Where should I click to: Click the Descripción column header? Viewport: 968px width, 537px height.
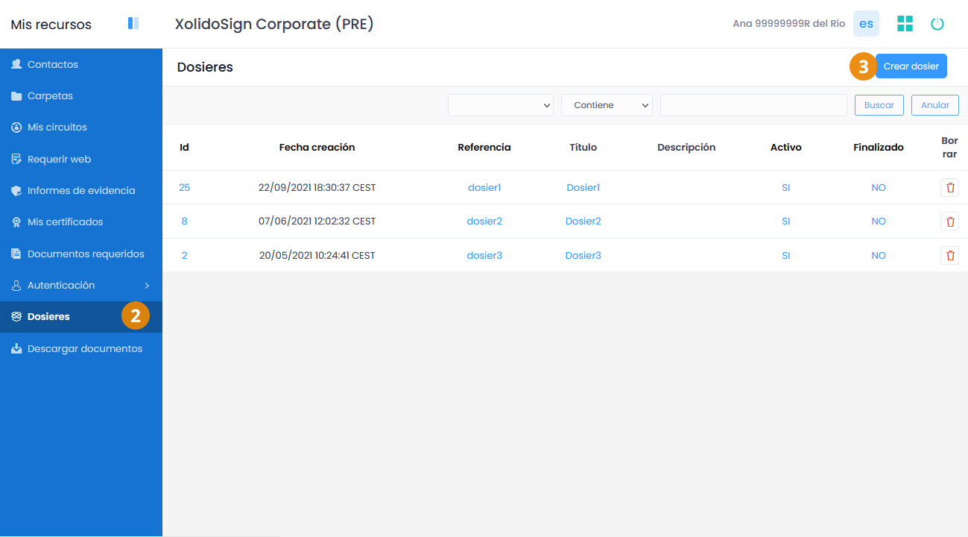click(686, 147)
